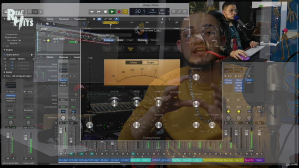Toggle the Grupos activos checkbox
This screenshot has width=299, height=168.
point(5,55)
